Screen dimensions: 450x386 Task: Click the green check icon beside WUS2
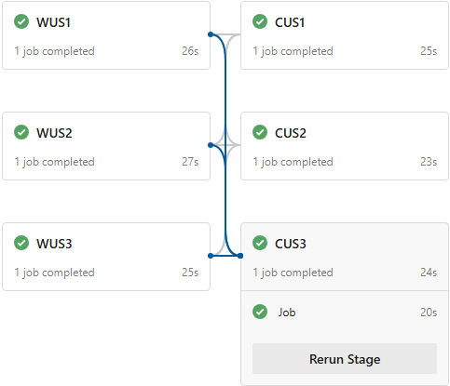point(21,132)
